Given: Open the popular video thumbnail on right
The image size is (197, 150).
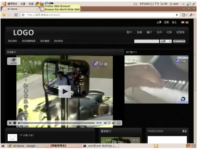Looking at the screenshot, I should [156, 79].
